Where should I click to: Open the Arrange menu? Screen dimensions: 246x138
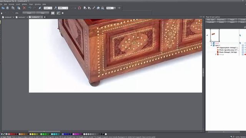[x=12, y=4]
